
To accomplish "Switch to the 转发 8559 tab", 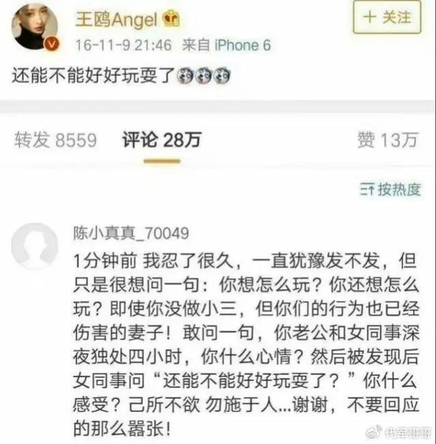I will pyautogui.click(x=56, y=140).
